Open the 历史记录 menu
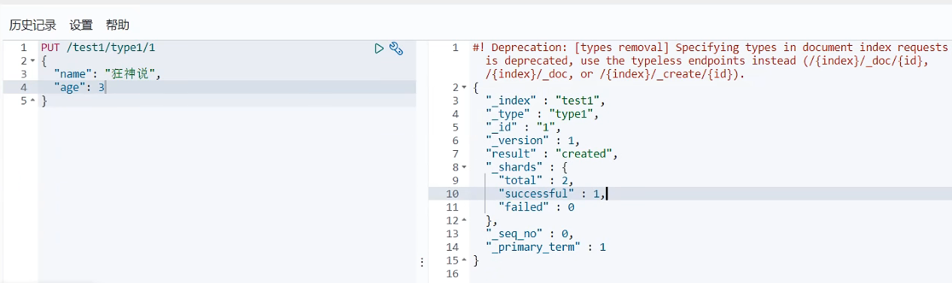 (x=32, y=26)
